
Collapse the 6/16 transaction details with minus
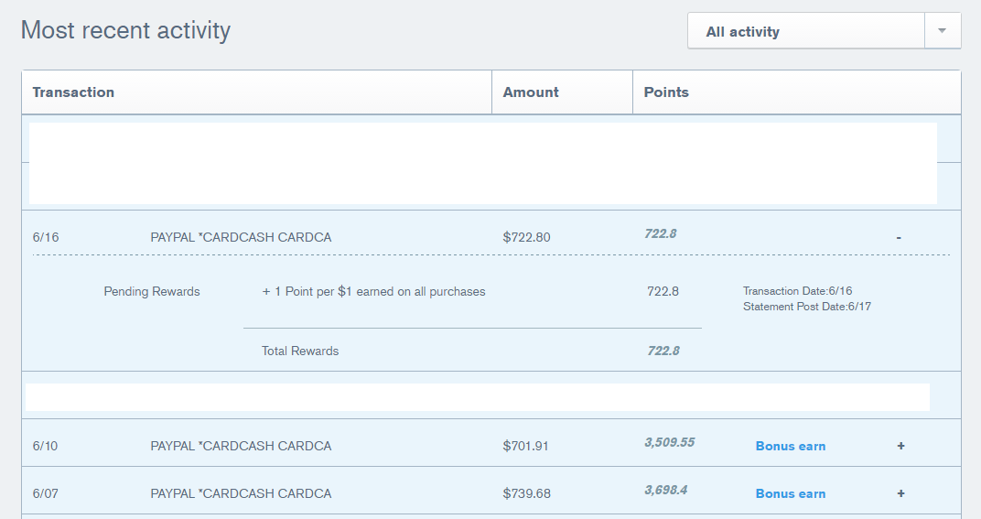coord(899,237)
